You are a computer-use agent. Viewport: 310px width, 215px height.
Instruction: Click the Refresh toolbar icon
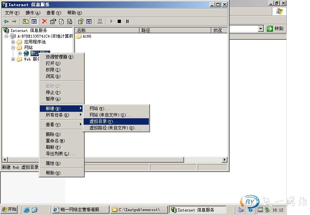coord(61,21)
